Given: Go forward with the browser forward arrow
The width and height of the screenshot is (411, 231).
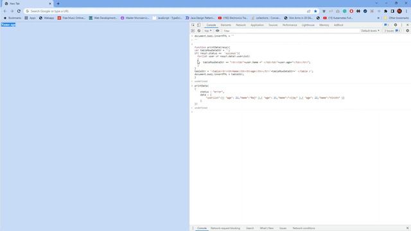Looking at the screenshot, I should tap(12, 12).
